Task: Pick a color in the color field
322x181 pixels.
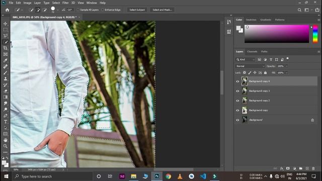Action: pos(277,34)
